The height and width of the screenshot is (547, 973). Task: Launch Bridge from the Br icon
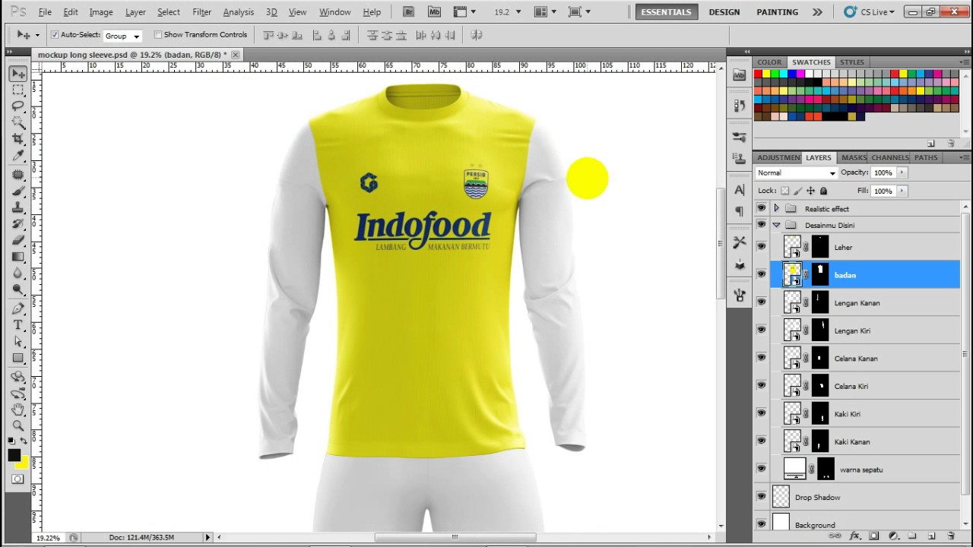409,12
